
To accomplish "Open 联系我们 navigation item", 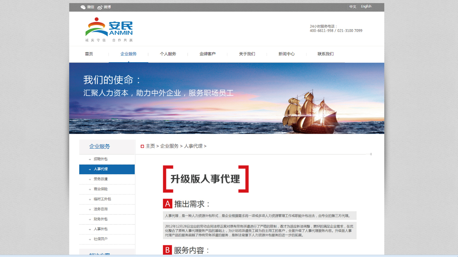I will (326, 54).
